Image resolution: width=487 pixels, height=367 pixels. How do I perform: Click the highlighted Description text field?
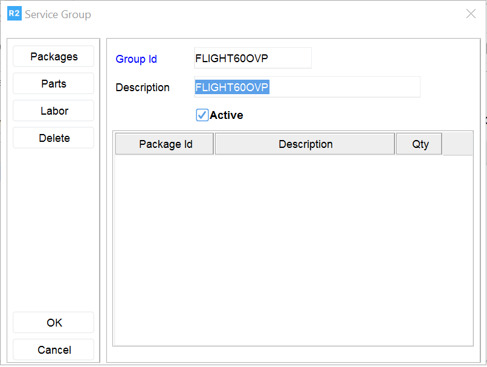click(307, 88)
